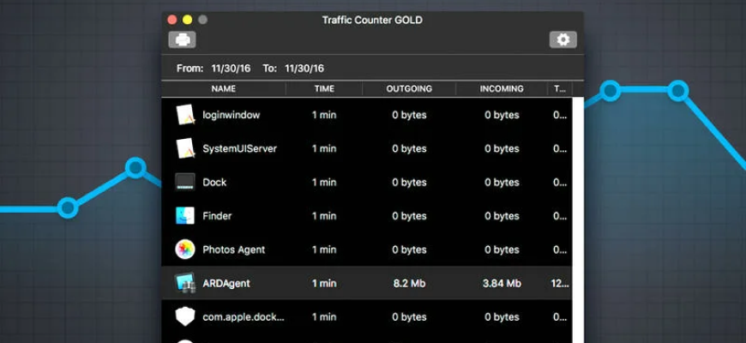
Task: Click the print button in Traffic Counter
Action: 182,39
